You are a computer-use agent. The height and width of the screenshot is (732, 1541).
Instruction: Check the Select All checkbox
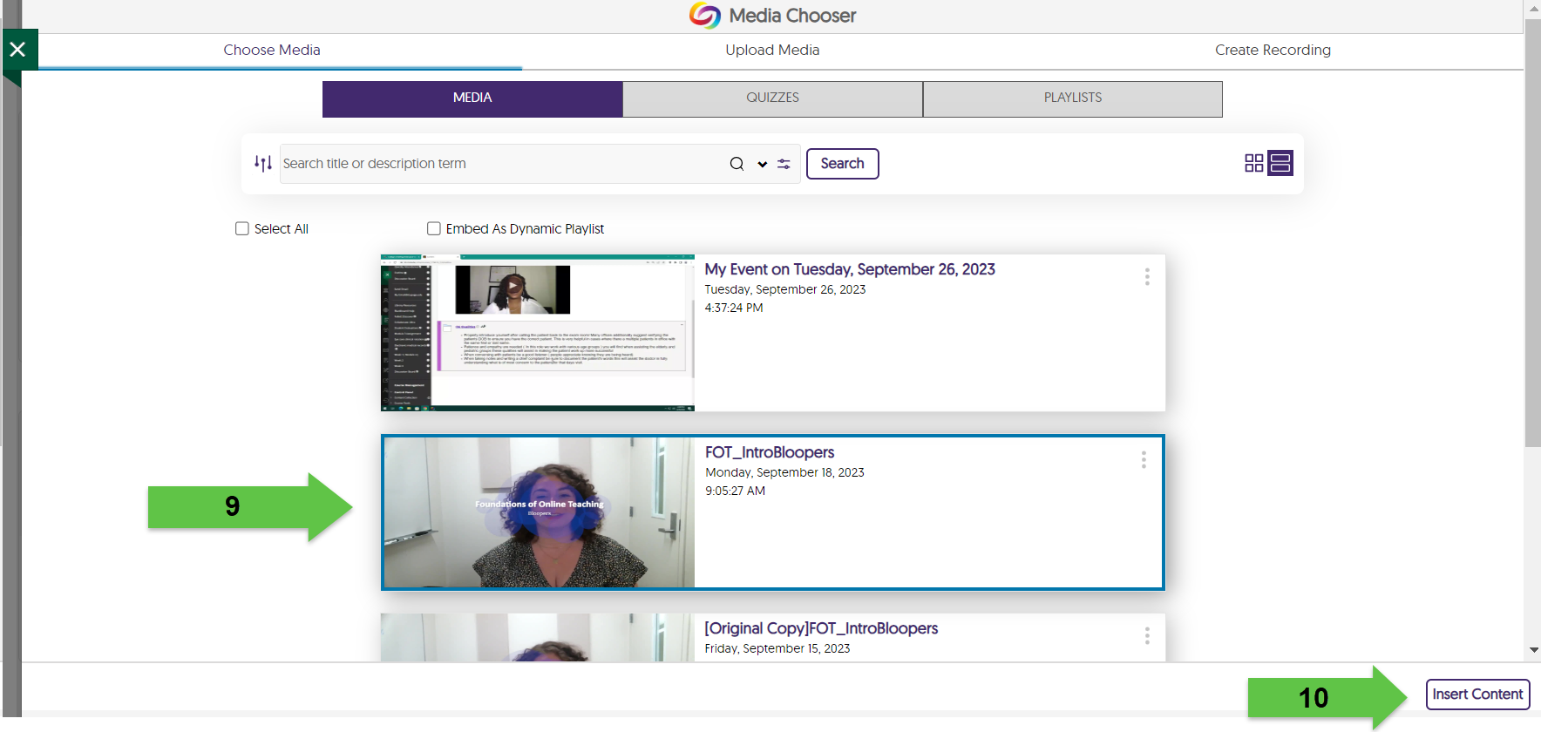(242, 228)
